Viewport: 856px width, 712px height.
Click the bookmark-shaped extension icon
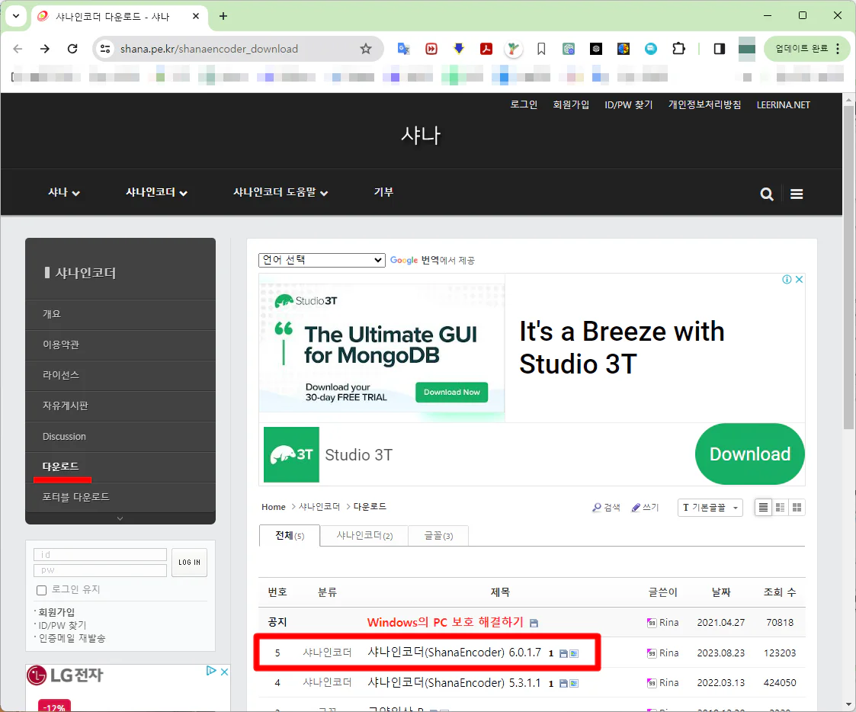(541, 49)
